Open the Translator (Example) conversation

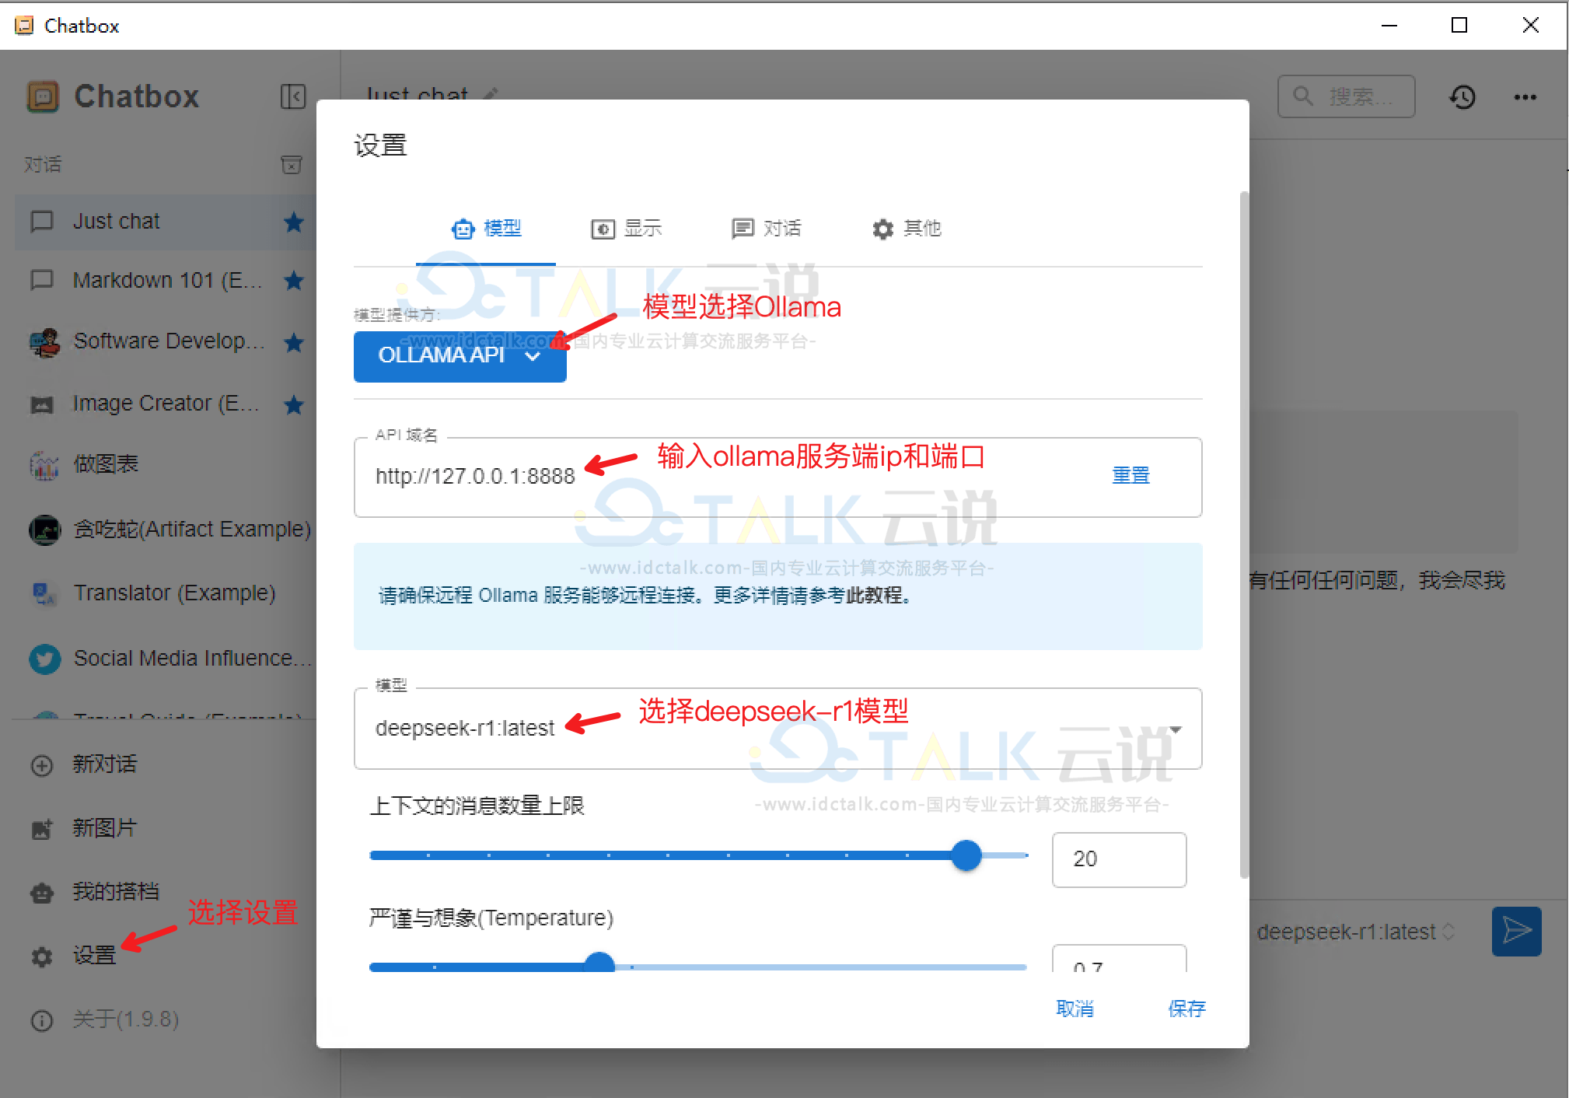(x=165, y=593)
